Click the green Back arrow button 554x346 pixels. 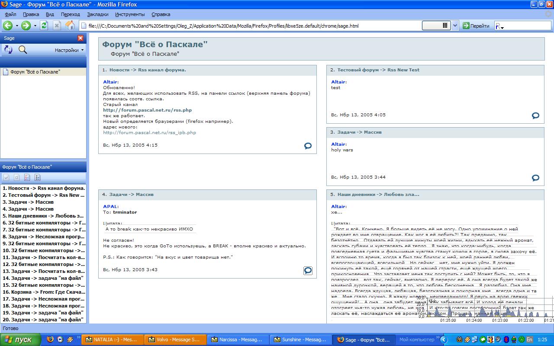tap(8, 26)
